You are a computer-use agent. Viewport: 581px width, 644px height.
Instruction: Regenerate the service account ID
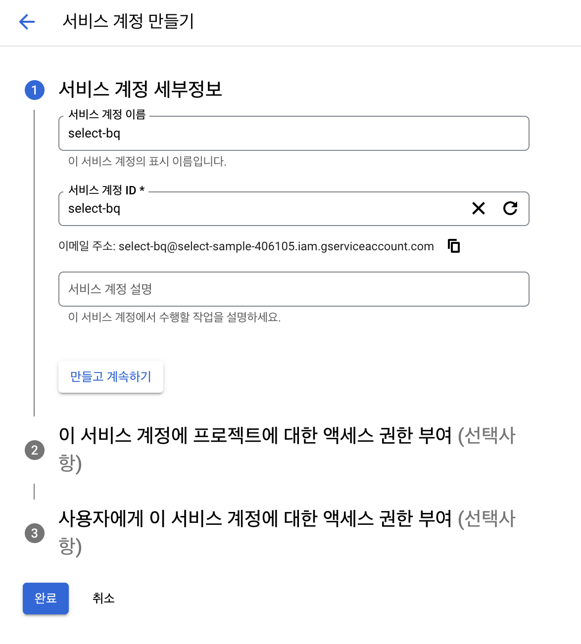tap(510, 208)
